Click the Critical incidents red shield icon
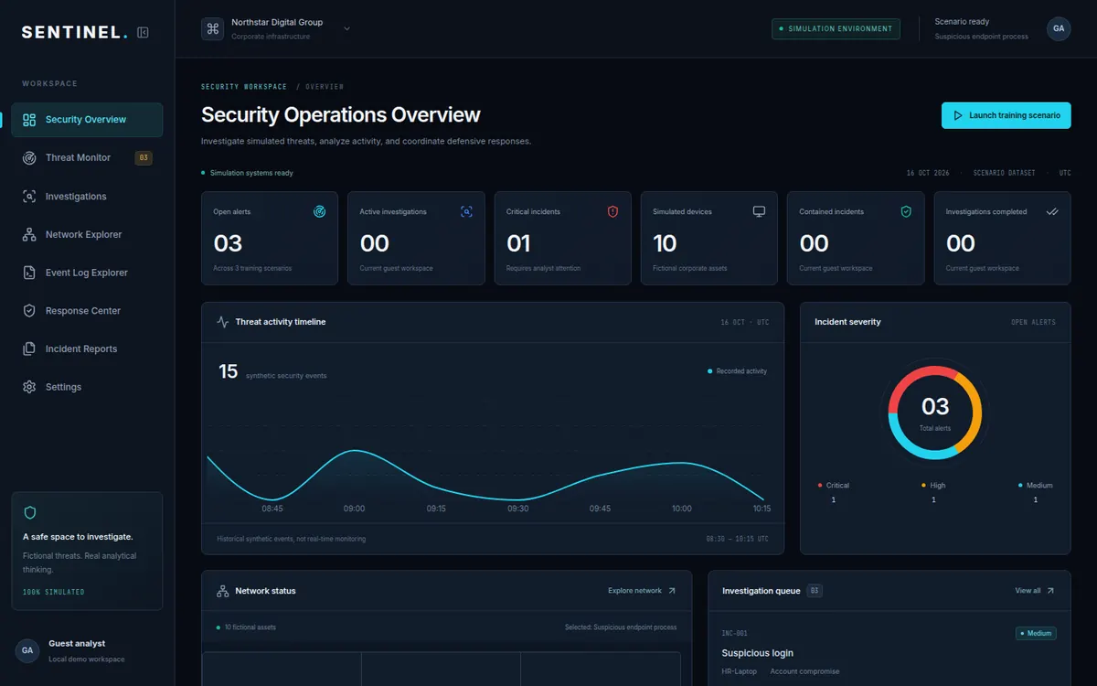The height and width of the screenshot is (686, 1097). coord(612,211)
